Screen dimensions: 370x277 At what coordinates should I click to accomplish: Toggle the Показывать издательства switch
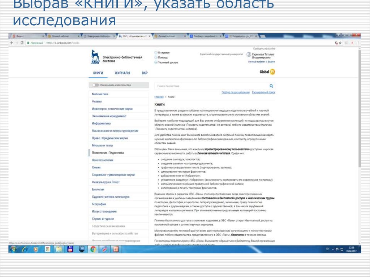pyautogui.click(x=95, y=85)
